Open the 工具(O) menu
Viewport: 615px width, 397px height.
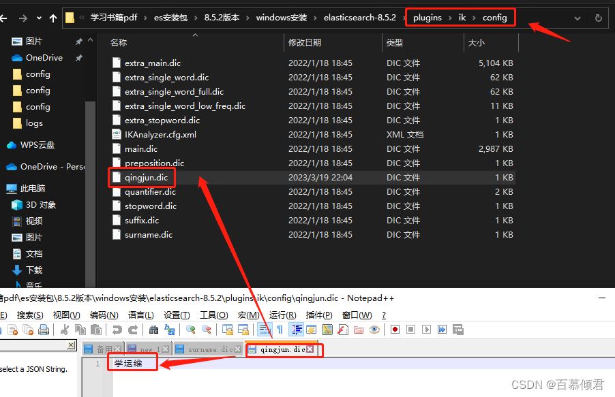click(214, 315)
